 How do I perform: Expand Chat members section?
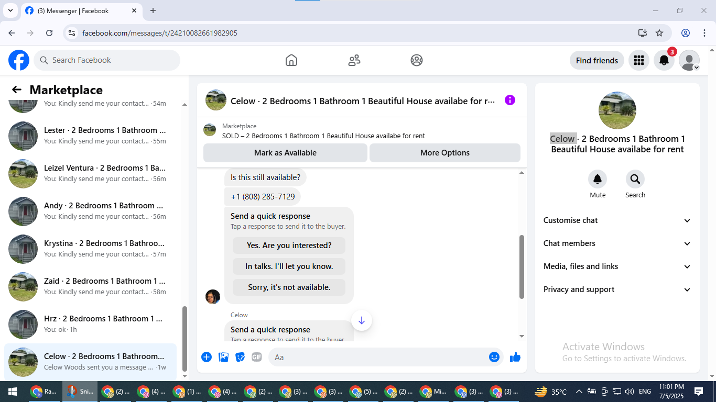click(x=617, y=243)
